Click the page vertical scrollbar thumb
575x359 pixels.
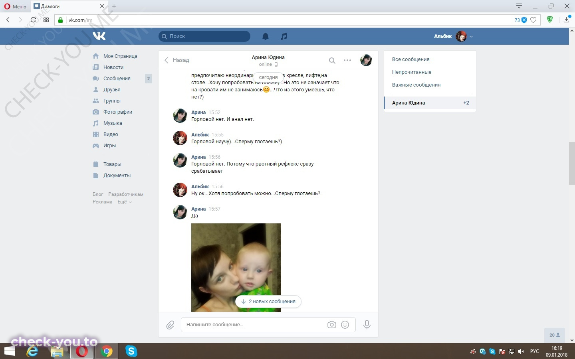[572, 163]
